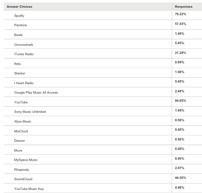Viewport: 202px width, 193px height.
Task: Select I Heart Radio entry
Action: [24, 83]
